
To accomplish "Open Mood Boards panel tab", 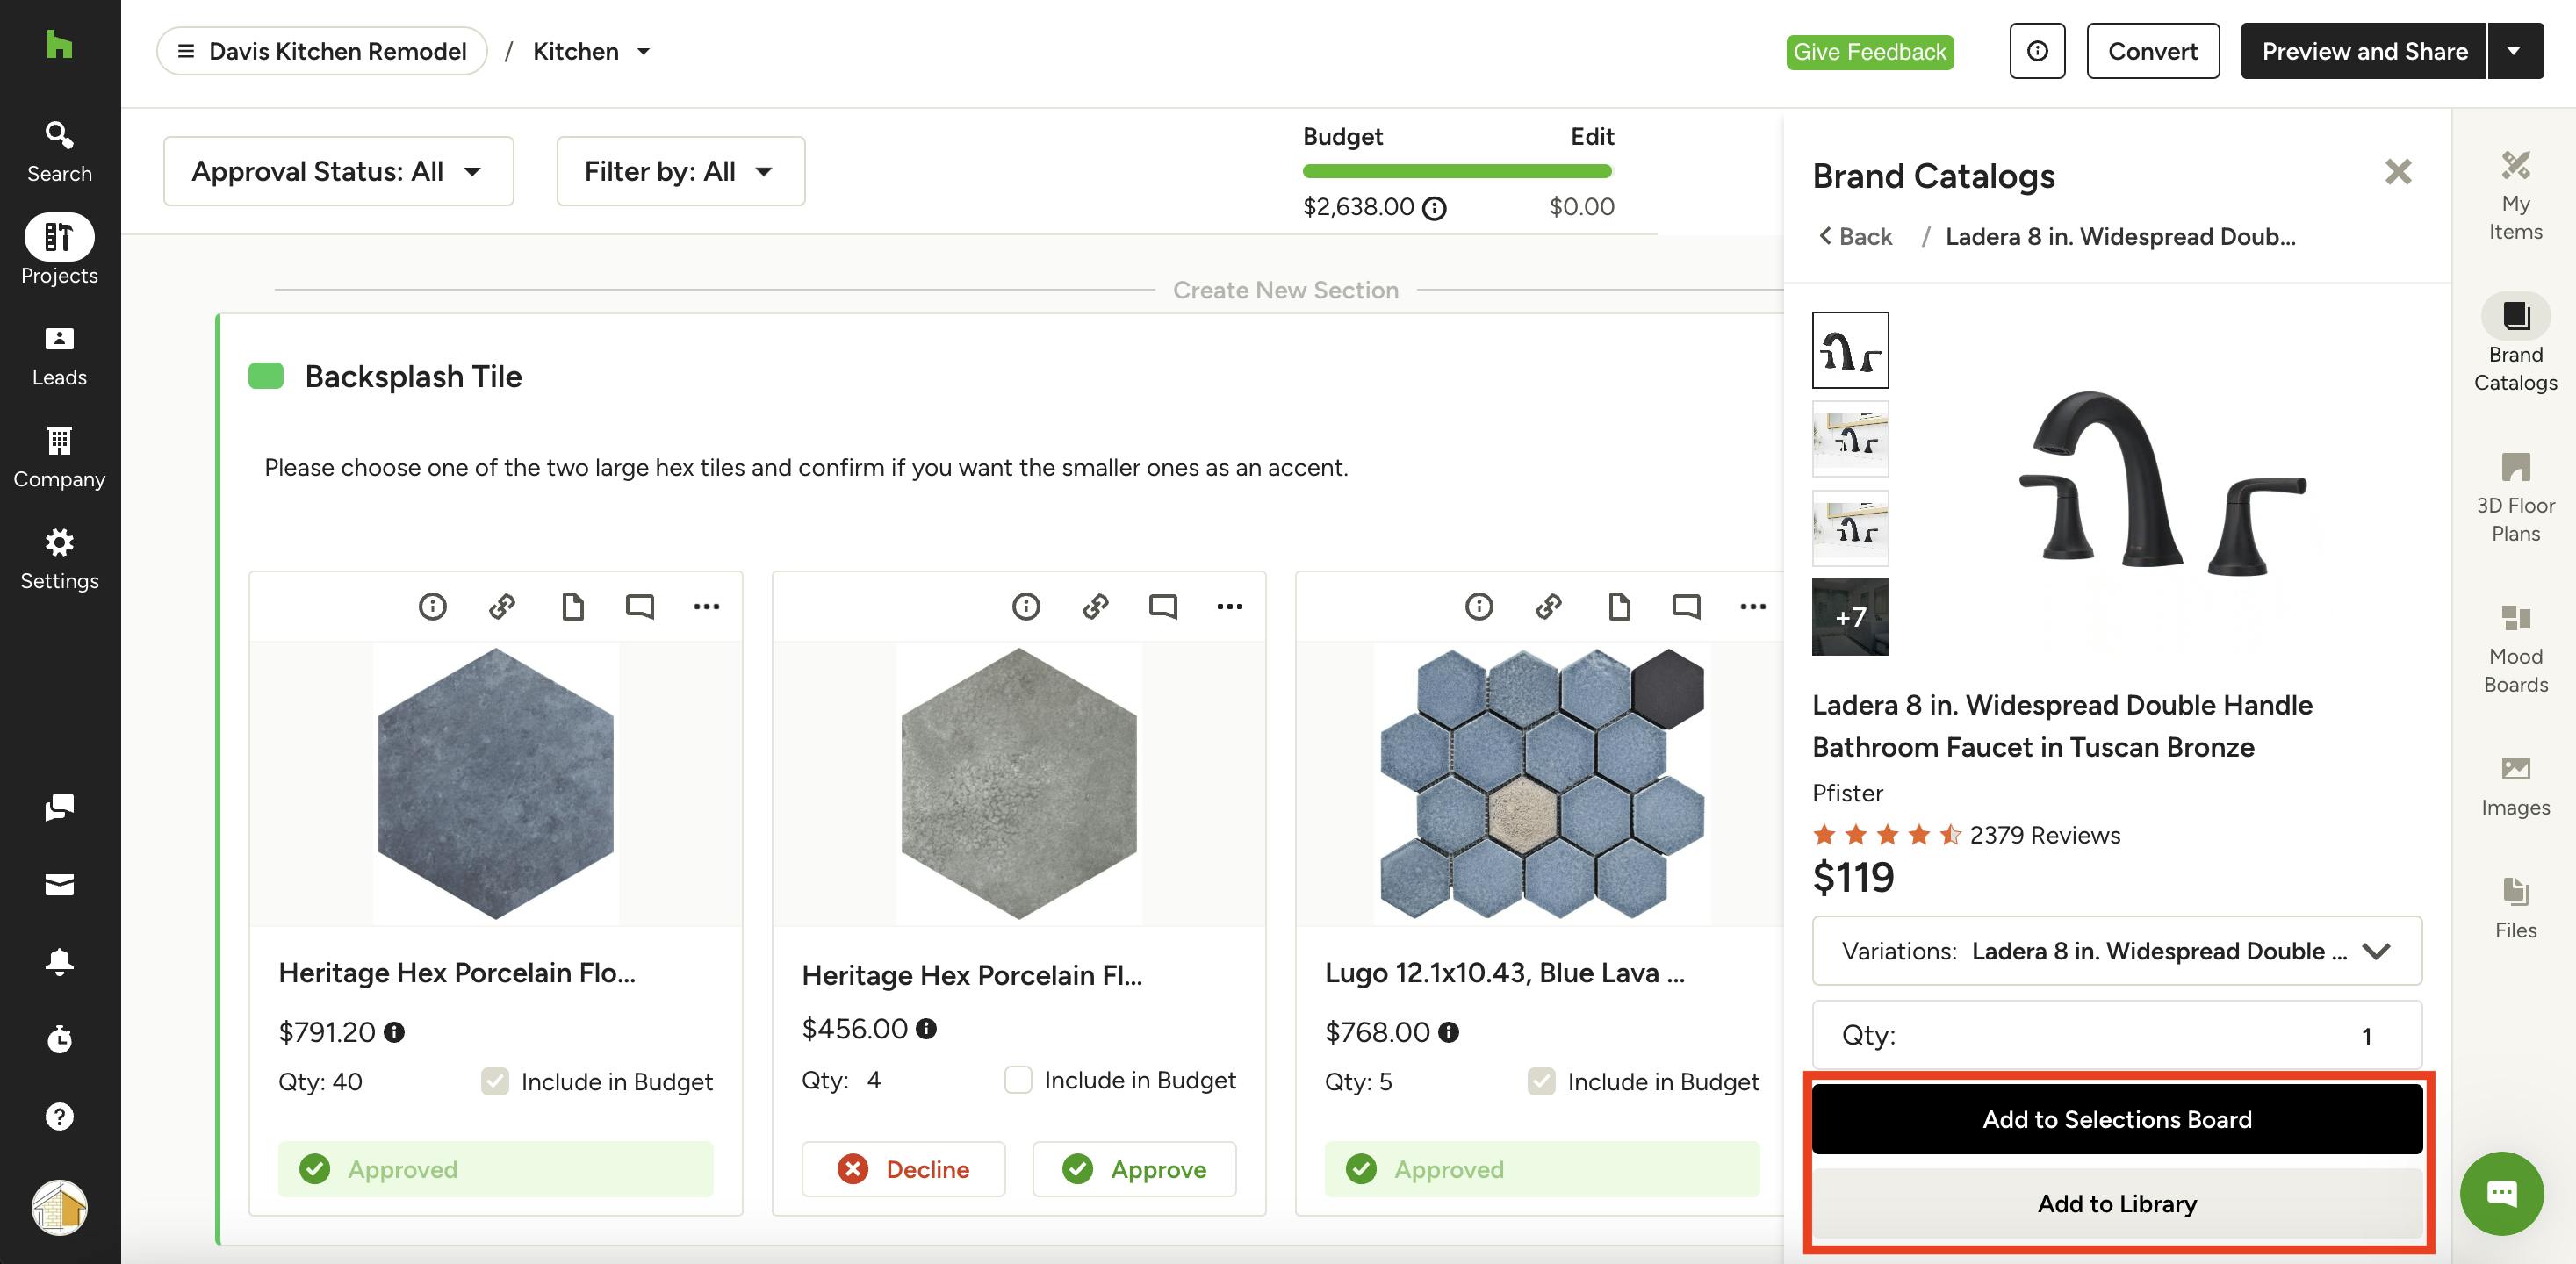I will pos(2515,649).
